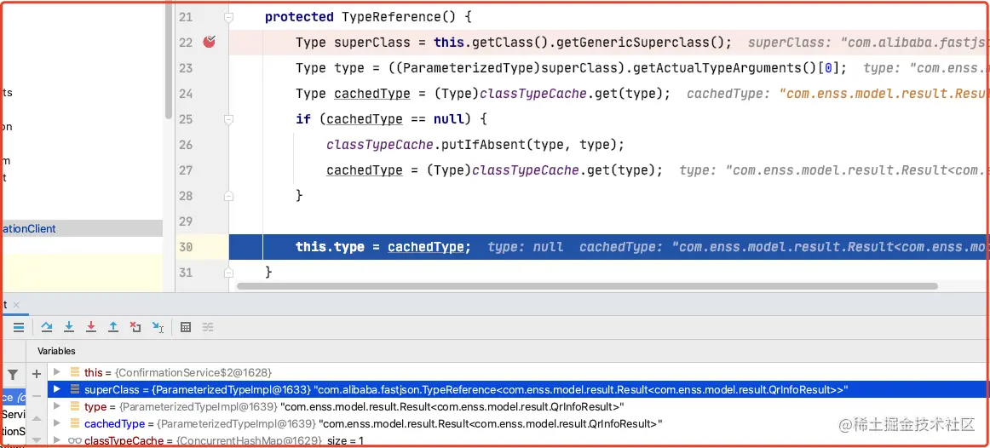990x448 pixels.
Task: Expand the classTypeCache variable node
Action: pos(57,440)
